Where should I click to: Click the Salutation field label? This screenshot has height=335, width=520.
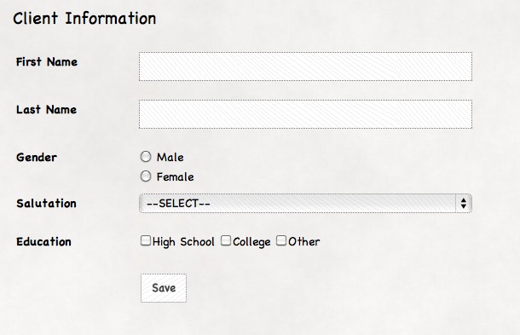coord(46,204)
